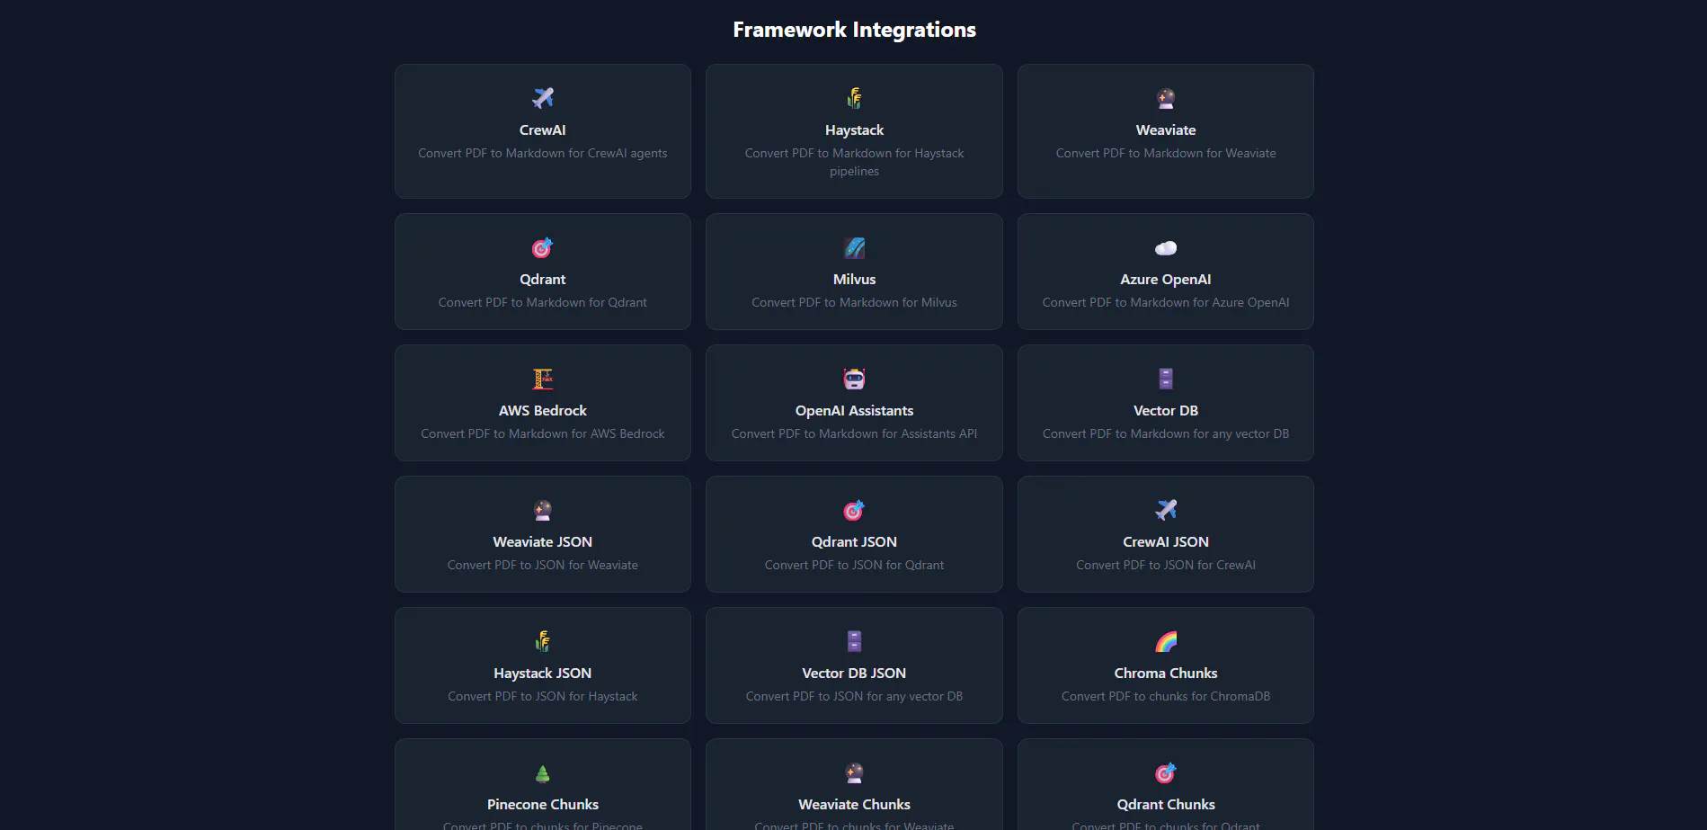The image size is (1707, 830).
Task: Visit the Vector DB title link
Action: [x=1166, y=411]
